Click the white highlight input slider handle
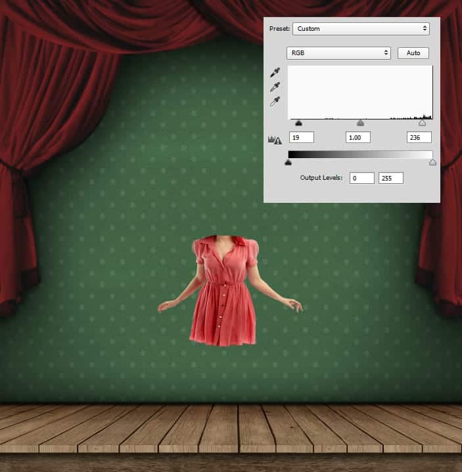This screenshot has height=472, width=462. [x=422, y=123]
